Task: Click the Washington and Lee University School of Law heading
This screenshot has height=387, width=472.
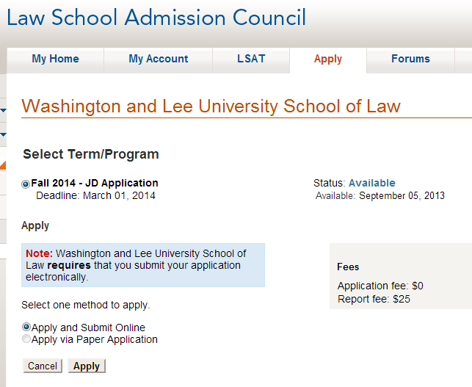Action: 211,106
